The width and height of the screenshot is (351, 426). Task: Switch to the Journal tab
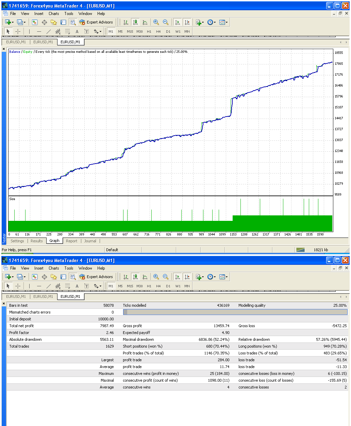[90, 241]
